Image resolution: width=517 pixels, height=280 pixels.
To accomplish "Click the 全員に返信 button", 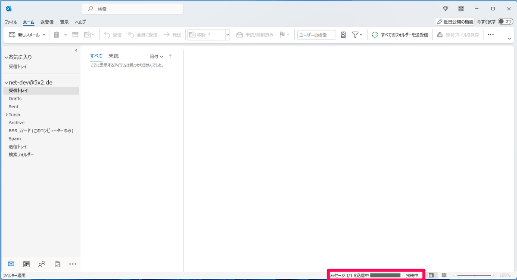I will tap(143, 35).
